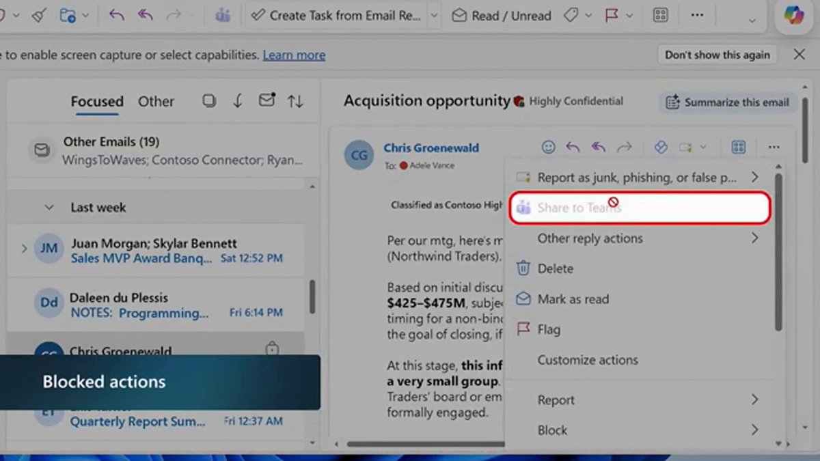This screenshot has height=461, width=820.
Task: Click Forward in the message header
Action: (625, 147)
